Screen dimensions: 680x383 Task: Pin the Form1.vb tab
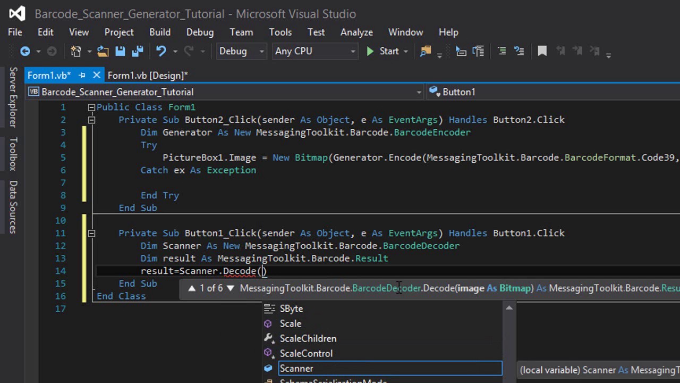tap(82, 76)
